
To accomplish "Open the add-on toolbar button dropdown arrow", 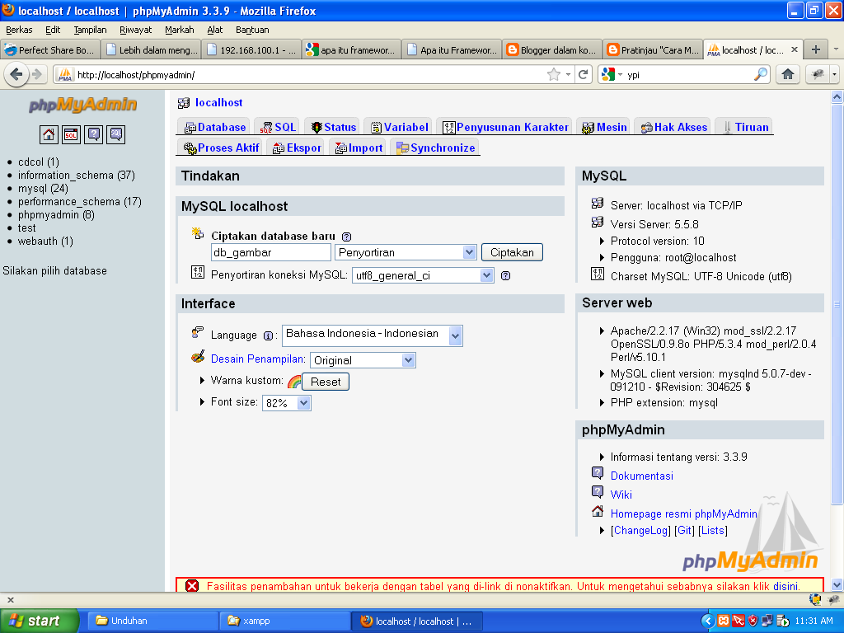I will click(834, 74).
